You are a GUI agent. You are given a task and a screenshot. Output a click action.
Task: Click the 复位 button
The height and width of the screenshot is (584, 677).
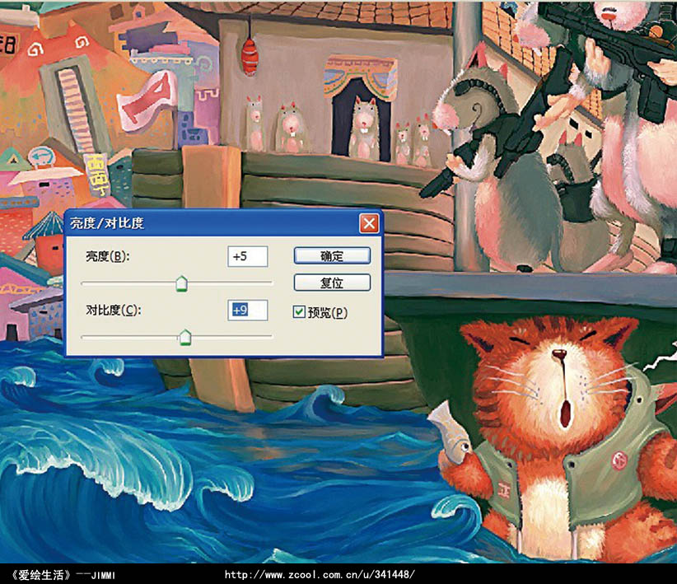(332, 283)
